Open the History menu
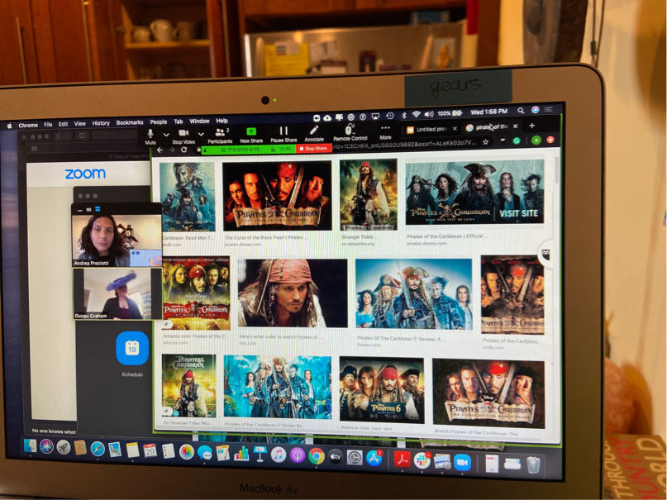Viewport: 667px width, 500px height. [101, 123]
